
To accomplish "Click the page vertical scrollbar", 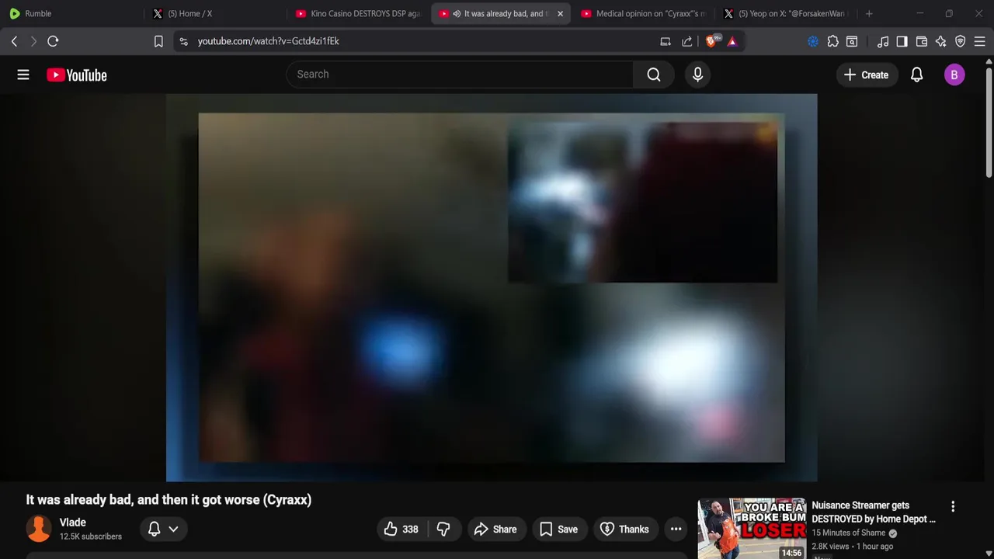I will point(989,124).
